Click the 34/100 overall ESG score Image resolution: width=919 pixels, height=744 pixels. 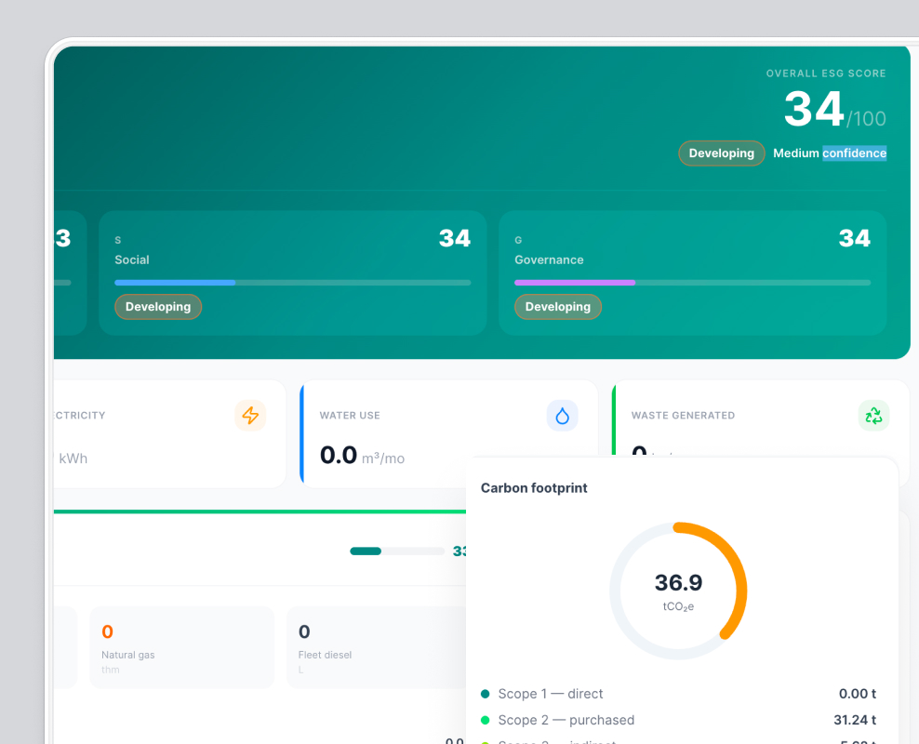pos(835,110)
